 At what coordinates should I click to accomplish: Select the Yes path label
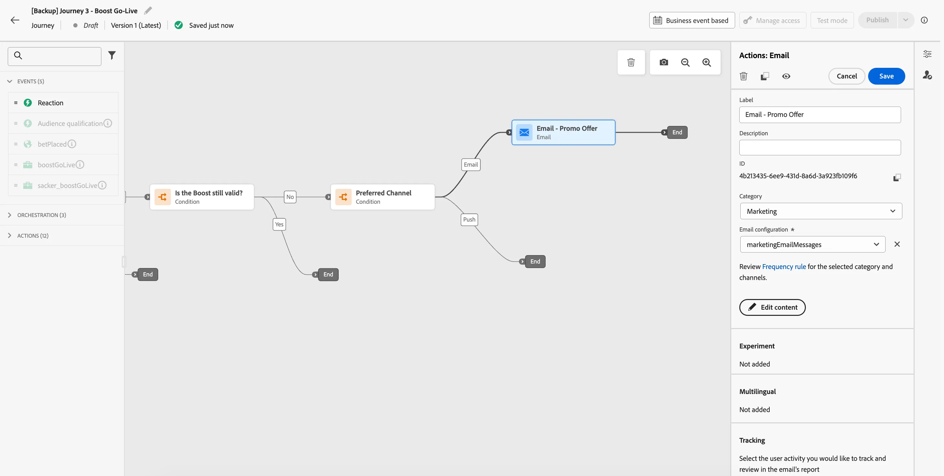point(279,224)
